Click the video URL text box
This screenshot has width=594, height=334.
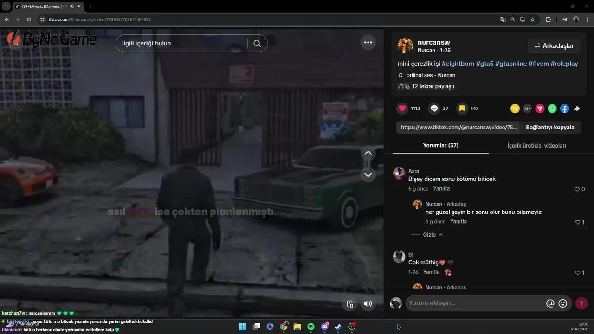[x=458, y=127]
